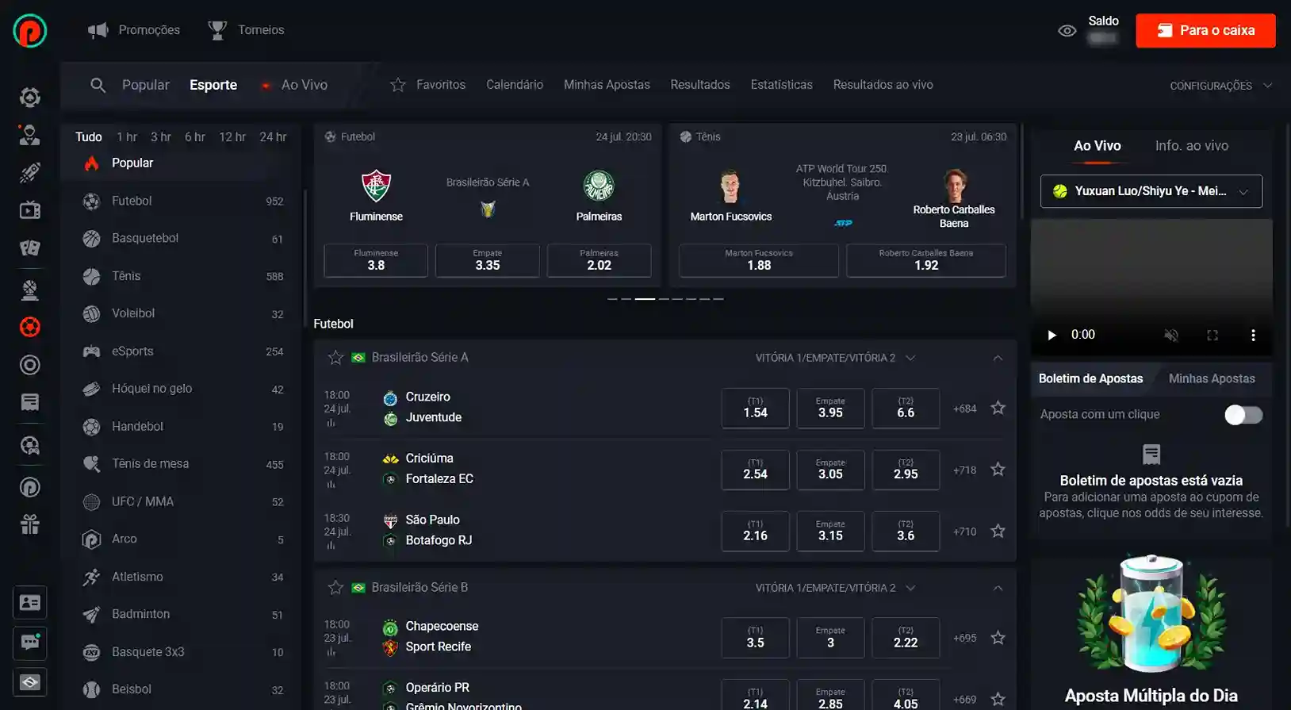The width and height of the screenshot is (1291, 710).
Task: Switch to Minhas Apostas betslip tab
Action: (x=1212, y=378)
